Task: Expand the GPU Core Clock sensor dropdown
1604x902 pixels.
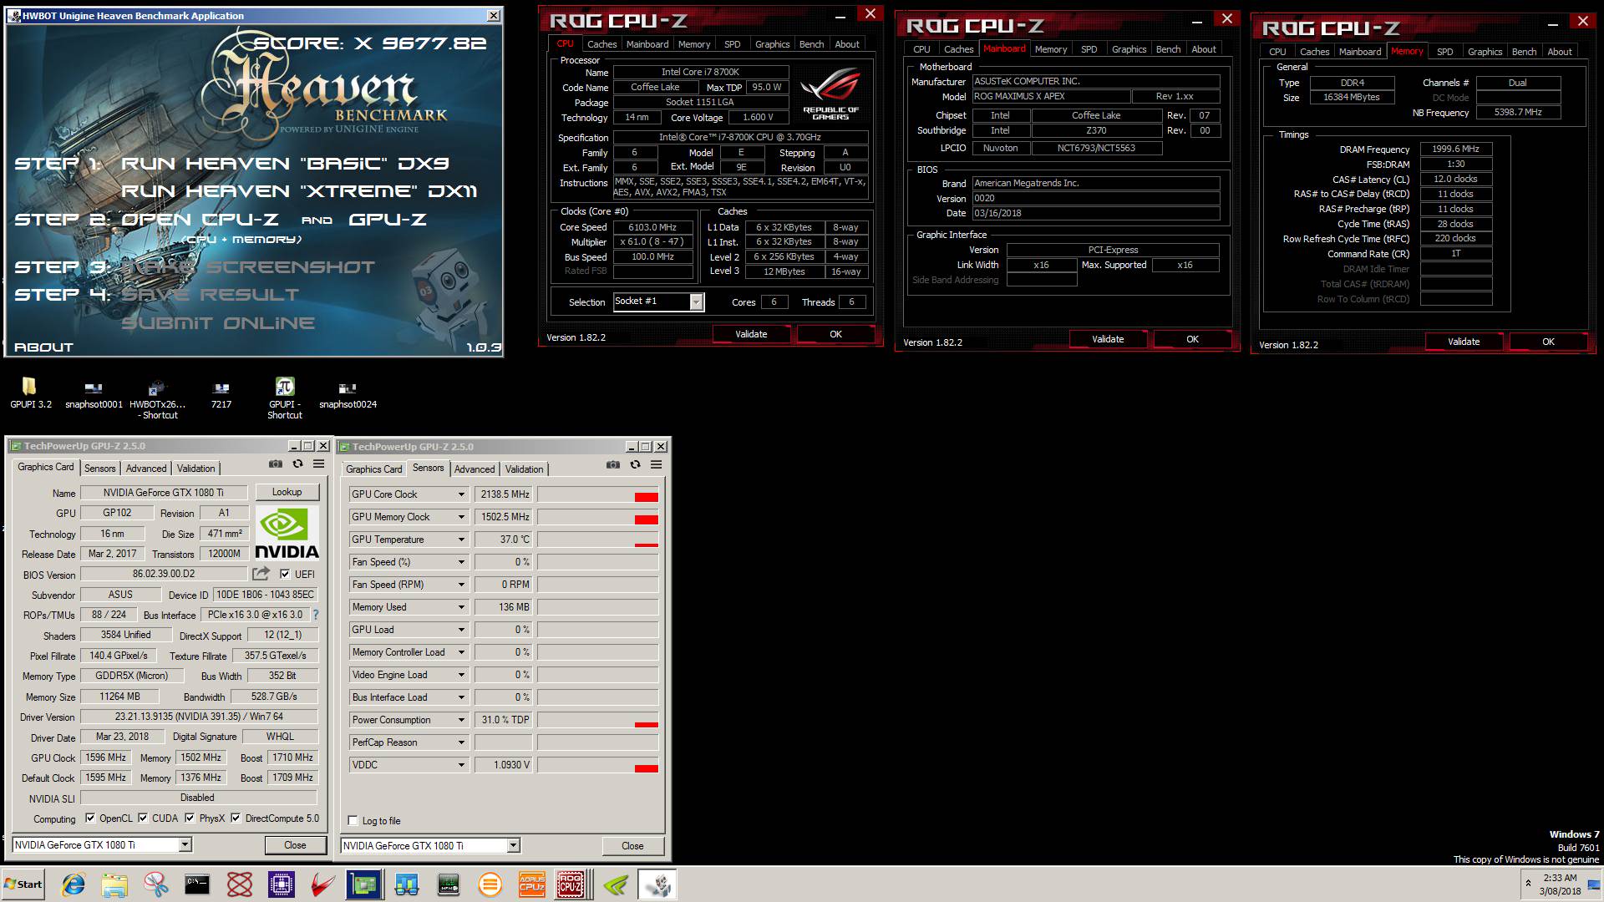Action: (460, 494)
